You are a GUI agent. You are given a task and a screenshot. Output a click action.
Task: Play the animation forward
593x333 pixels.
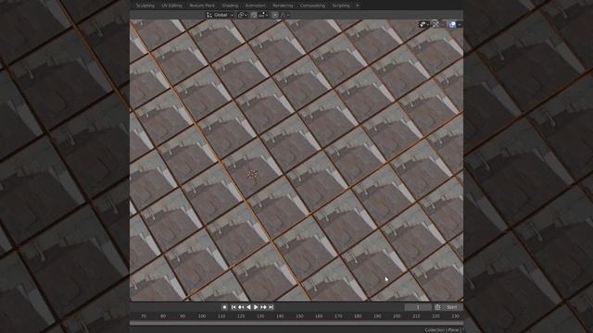tap(256, 307)
